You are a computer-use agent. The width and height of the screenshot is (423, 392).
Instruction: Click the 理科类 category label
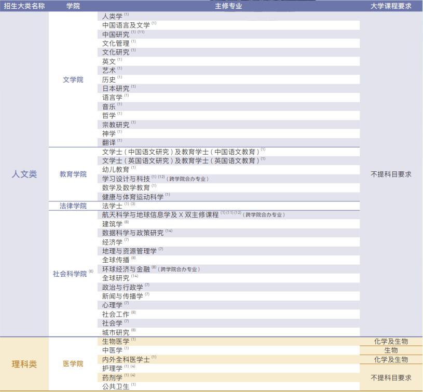tap(23, 364)
